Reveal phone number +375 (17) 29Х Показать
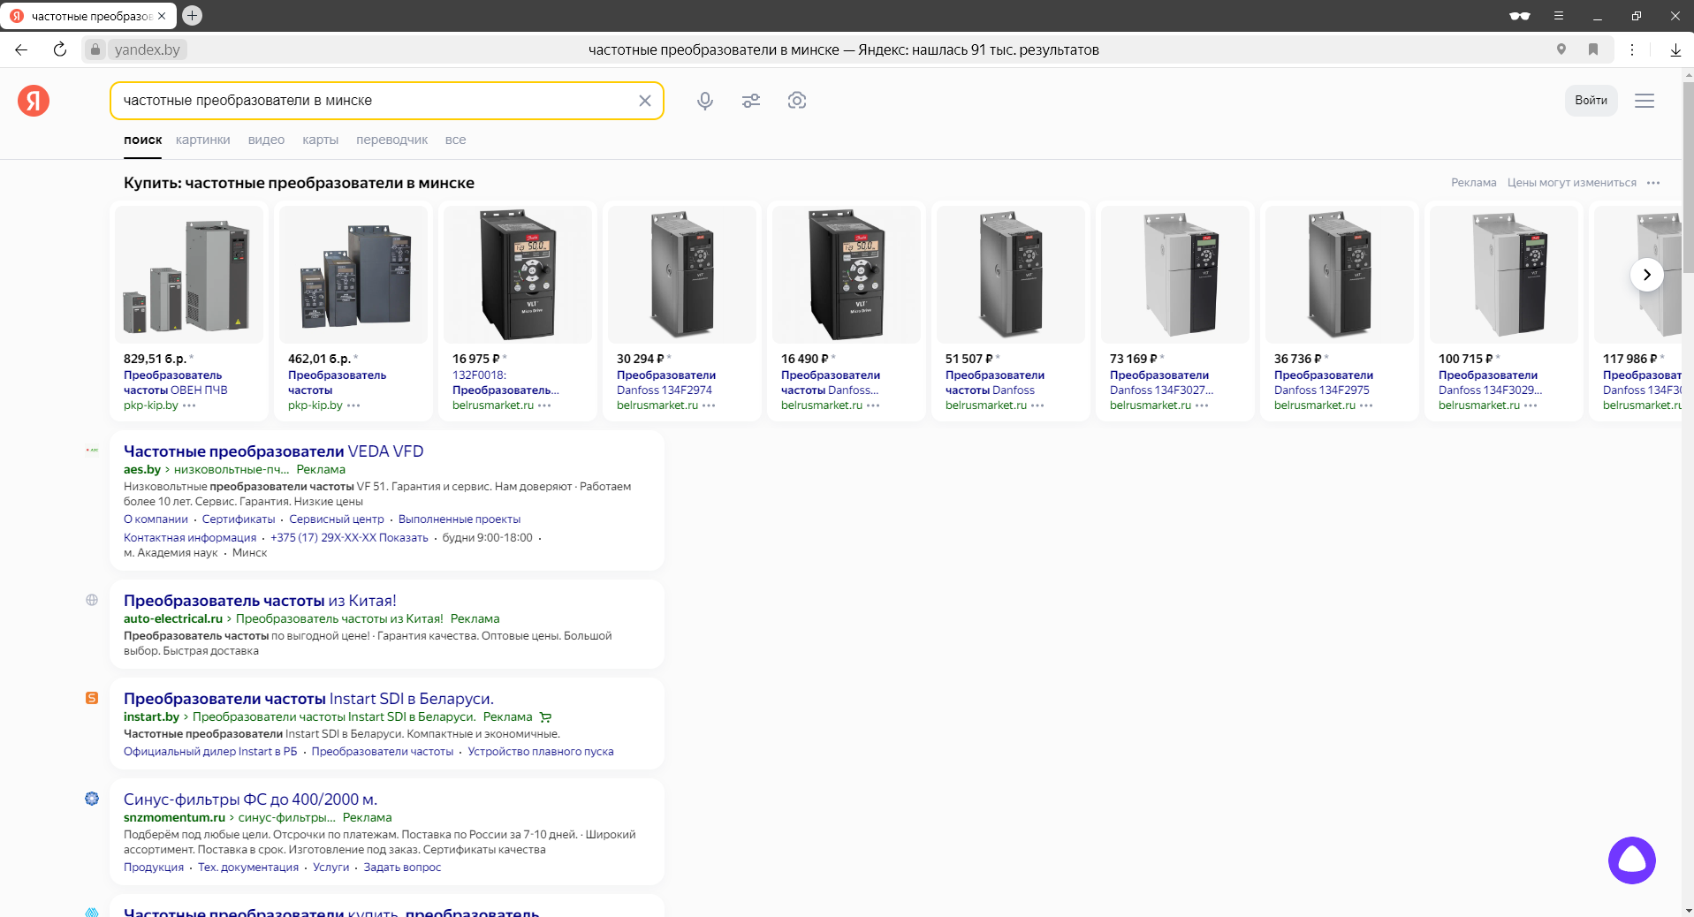 (x=349, y=538)
